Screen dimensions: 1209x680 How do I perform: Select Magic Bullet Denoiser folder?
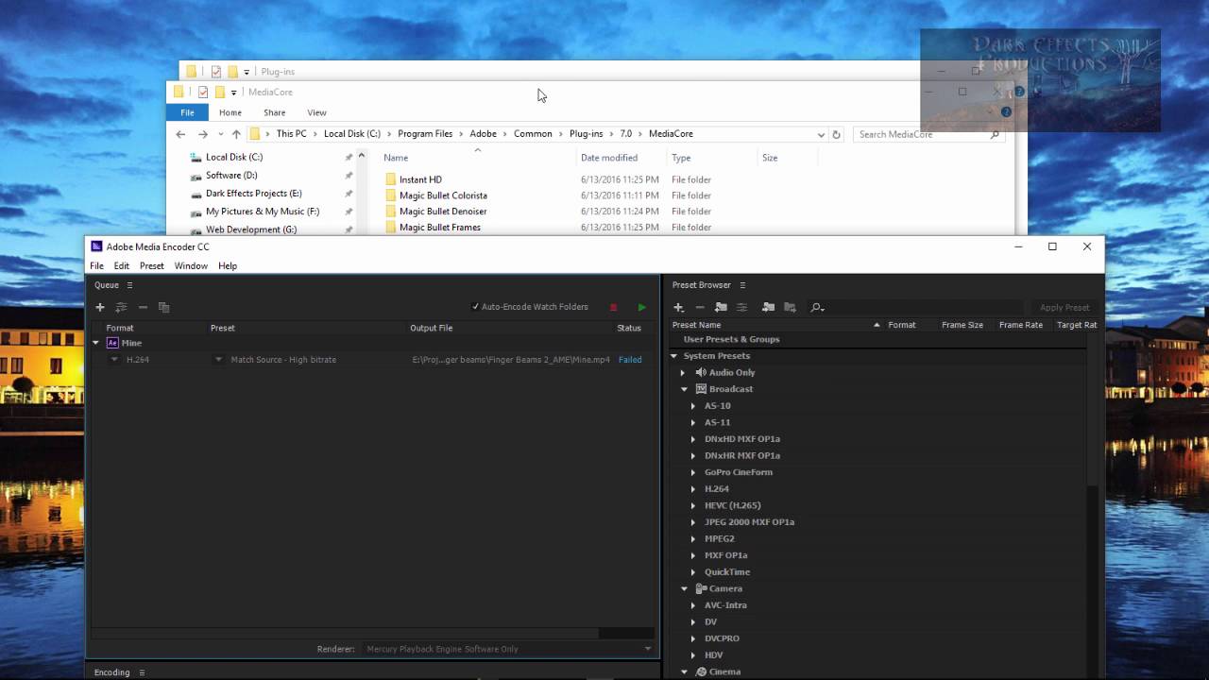coord(443,212)
